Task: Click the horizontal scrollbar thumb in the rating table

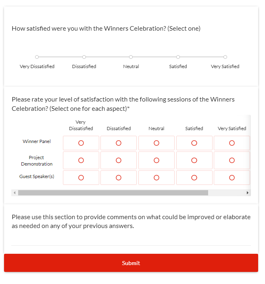Action: tap(113, 193)
